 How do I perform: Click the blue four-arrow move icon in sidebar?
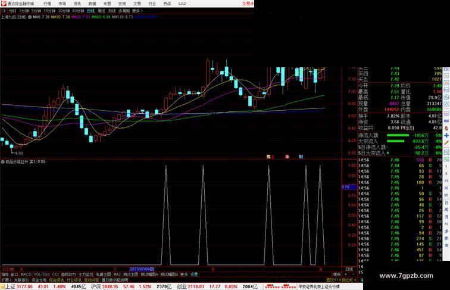click(x=446, y=136)
